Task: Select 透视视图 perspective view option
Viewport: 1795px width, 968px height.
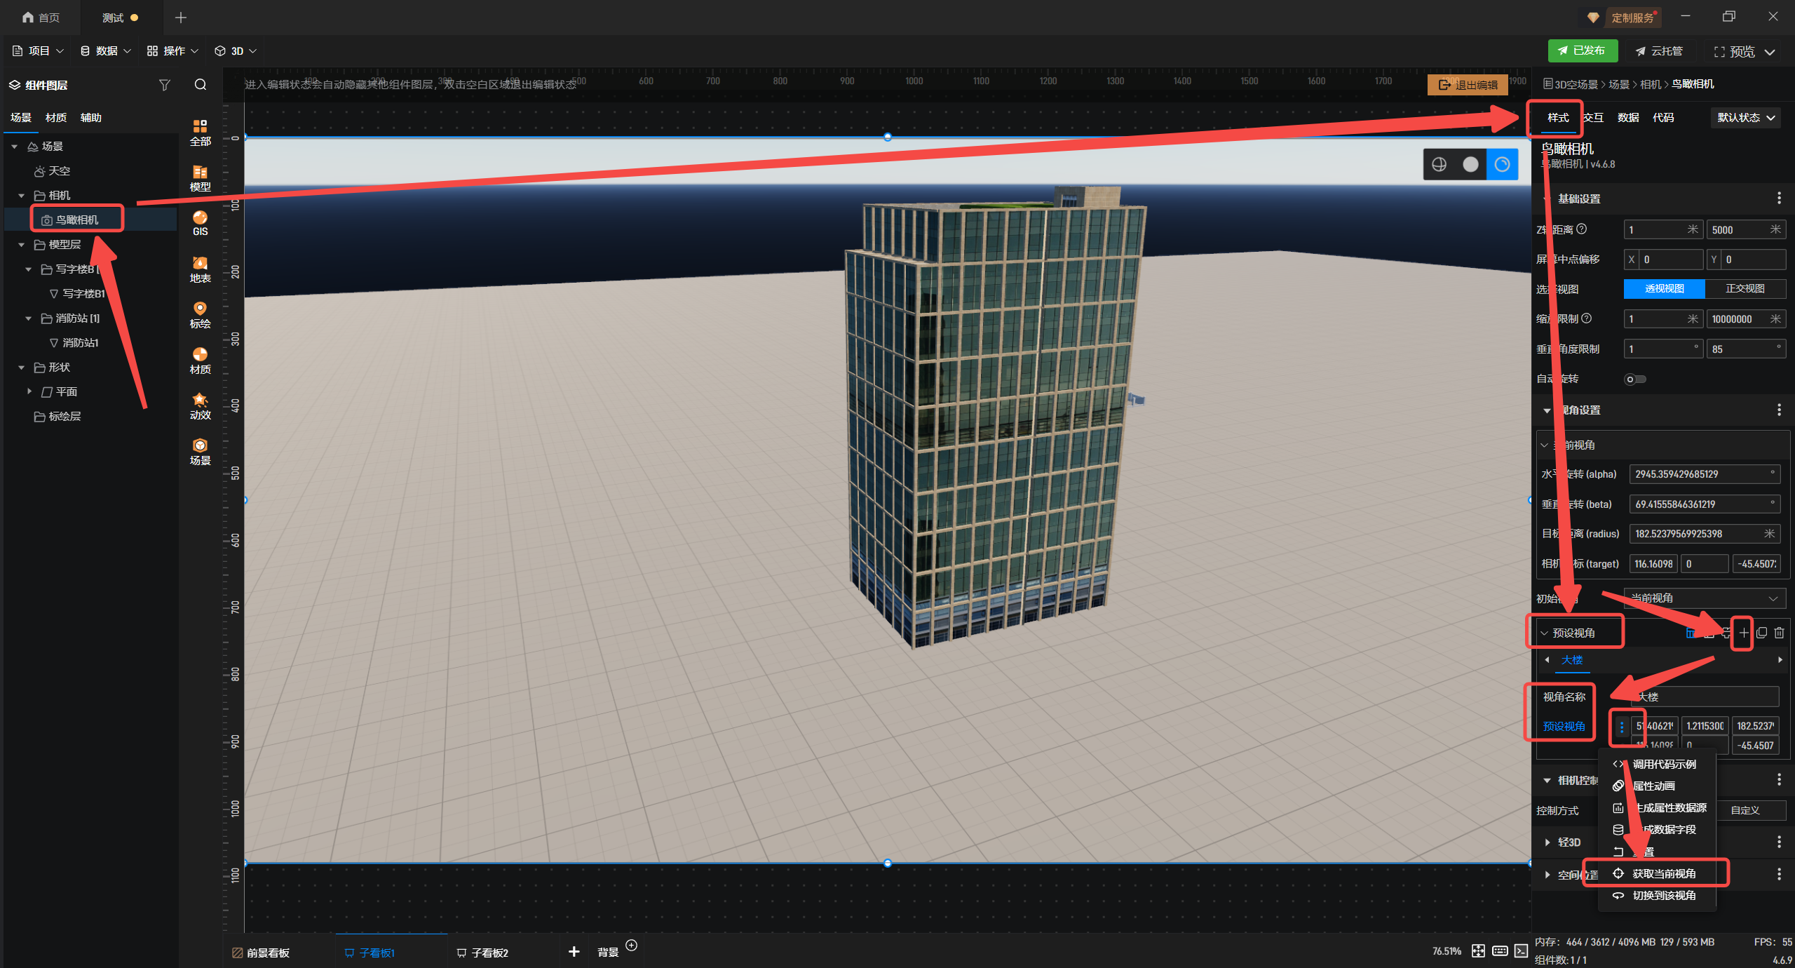Action: click(x=1664, y=288)
